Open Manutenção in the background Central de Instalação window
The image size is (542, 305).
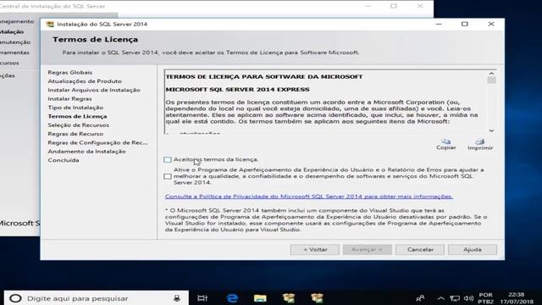15,42
